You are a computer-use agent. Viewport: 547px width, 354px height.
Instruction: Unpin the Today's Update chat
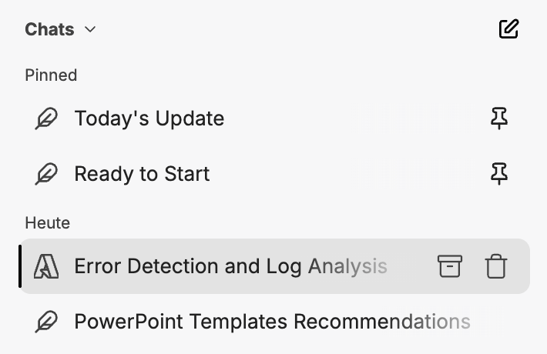499,119
